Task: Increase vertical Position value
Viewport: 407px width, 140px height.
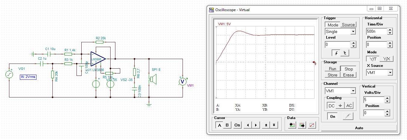Action: point(387,112)
